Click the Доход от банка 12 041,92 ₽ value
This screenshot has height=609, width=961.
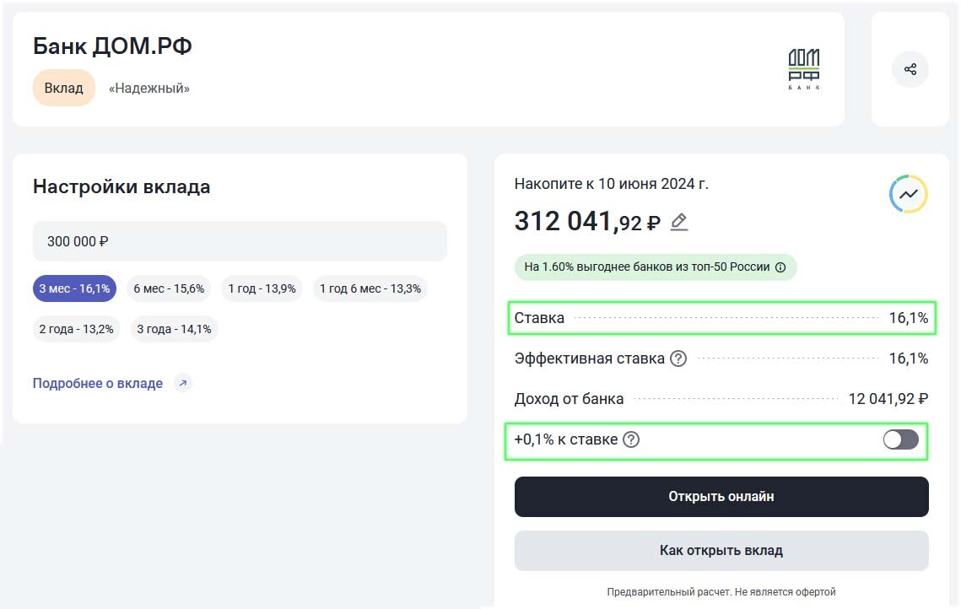click(888, 399)
